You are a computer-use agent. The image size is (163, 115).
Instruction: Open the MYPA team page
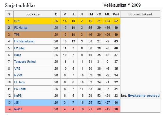click(18, 75)
